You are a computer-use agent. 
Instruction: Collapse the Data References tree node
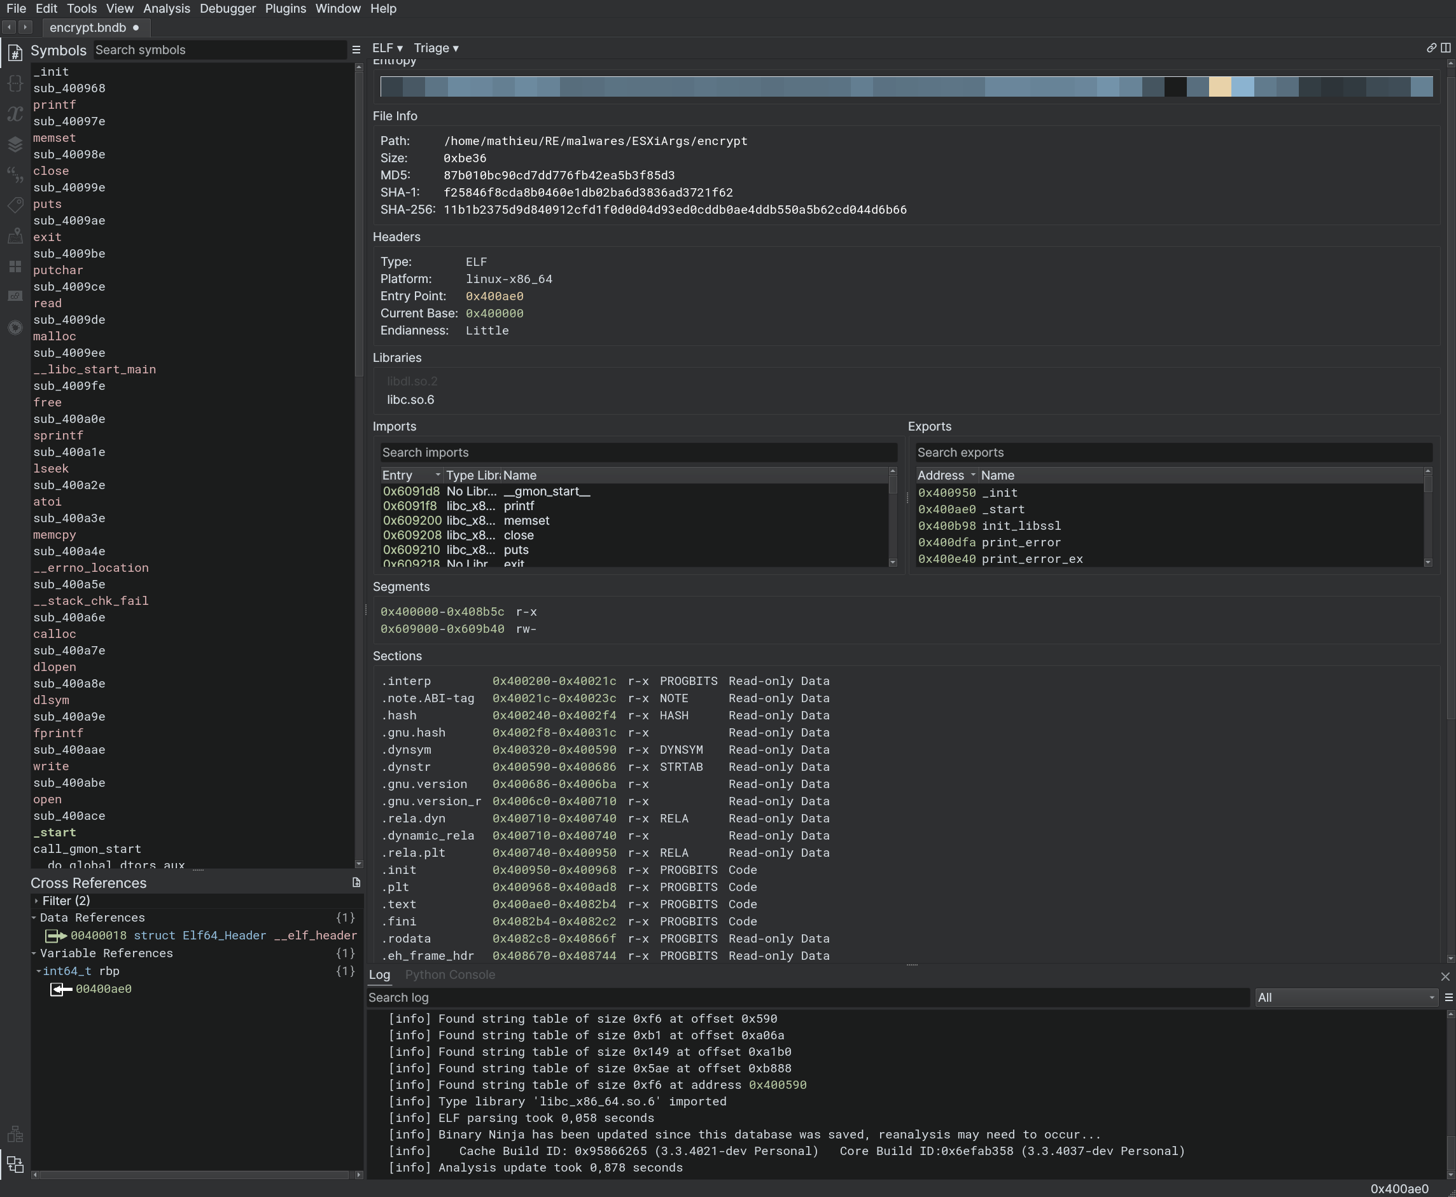[34, 918]
